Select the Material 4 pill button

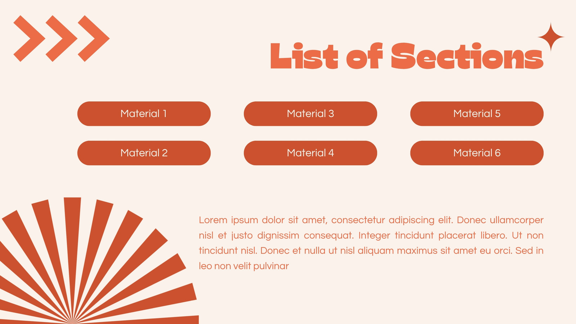310,153
